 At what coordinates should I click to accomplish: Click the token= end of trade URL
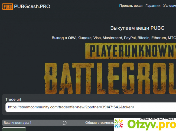click(128, 107)
